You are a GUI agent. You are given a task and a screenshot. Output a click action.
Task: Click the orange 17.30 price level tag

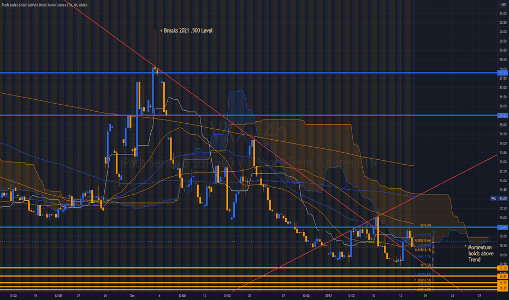pos(503,268)
